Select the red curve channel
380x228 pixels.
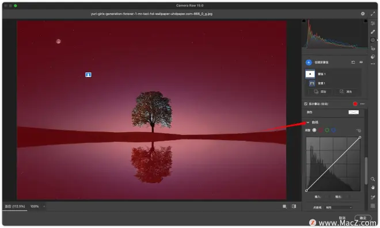click(x=321, y=130)
